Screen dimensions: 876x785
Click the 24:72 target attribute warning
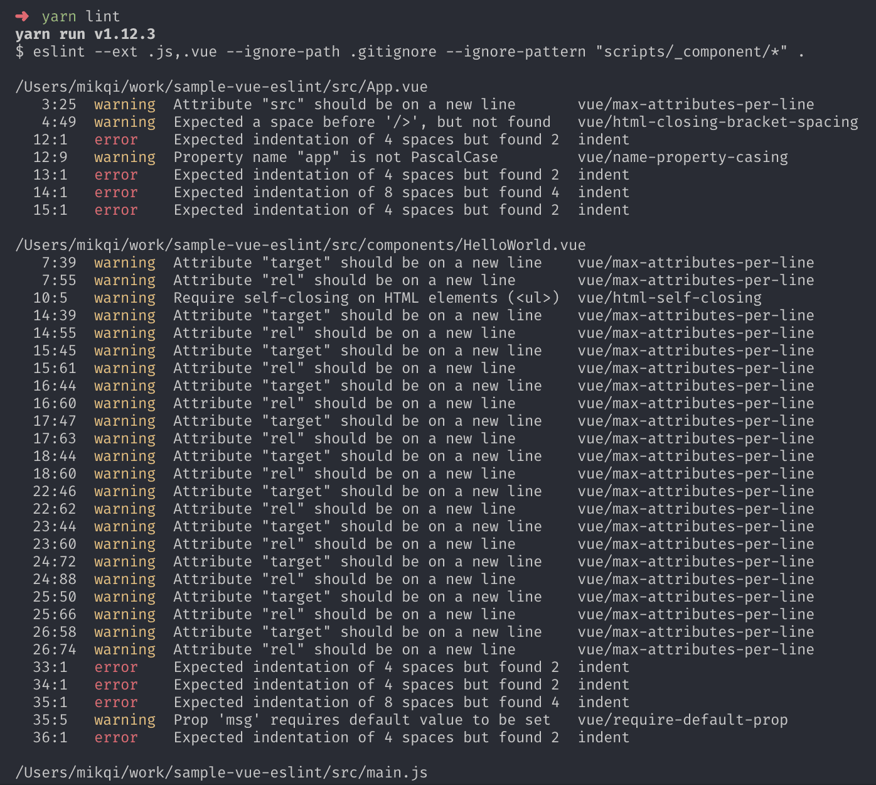358,561
